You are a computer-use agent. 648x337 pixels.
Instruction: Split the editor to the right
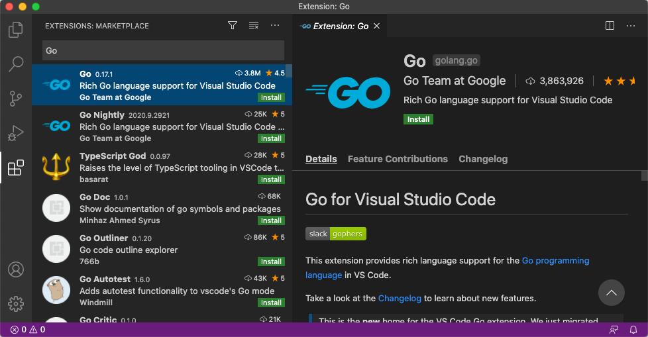(x=610, y=26)
